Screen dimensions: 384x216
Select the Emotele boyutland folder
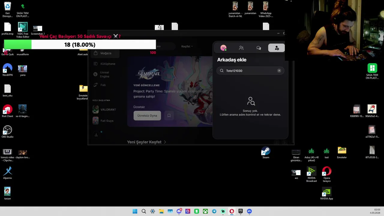(83, 92)
